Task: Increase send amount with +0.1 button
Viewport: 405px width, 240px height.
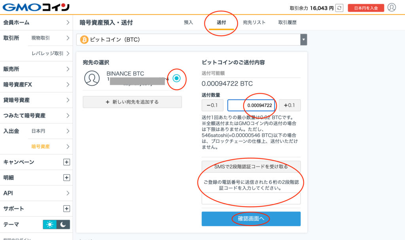Action: tap(290, 105)
